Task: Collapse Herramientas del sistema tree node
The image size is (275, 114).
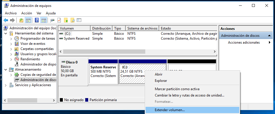Action: (x=6, y=33)
